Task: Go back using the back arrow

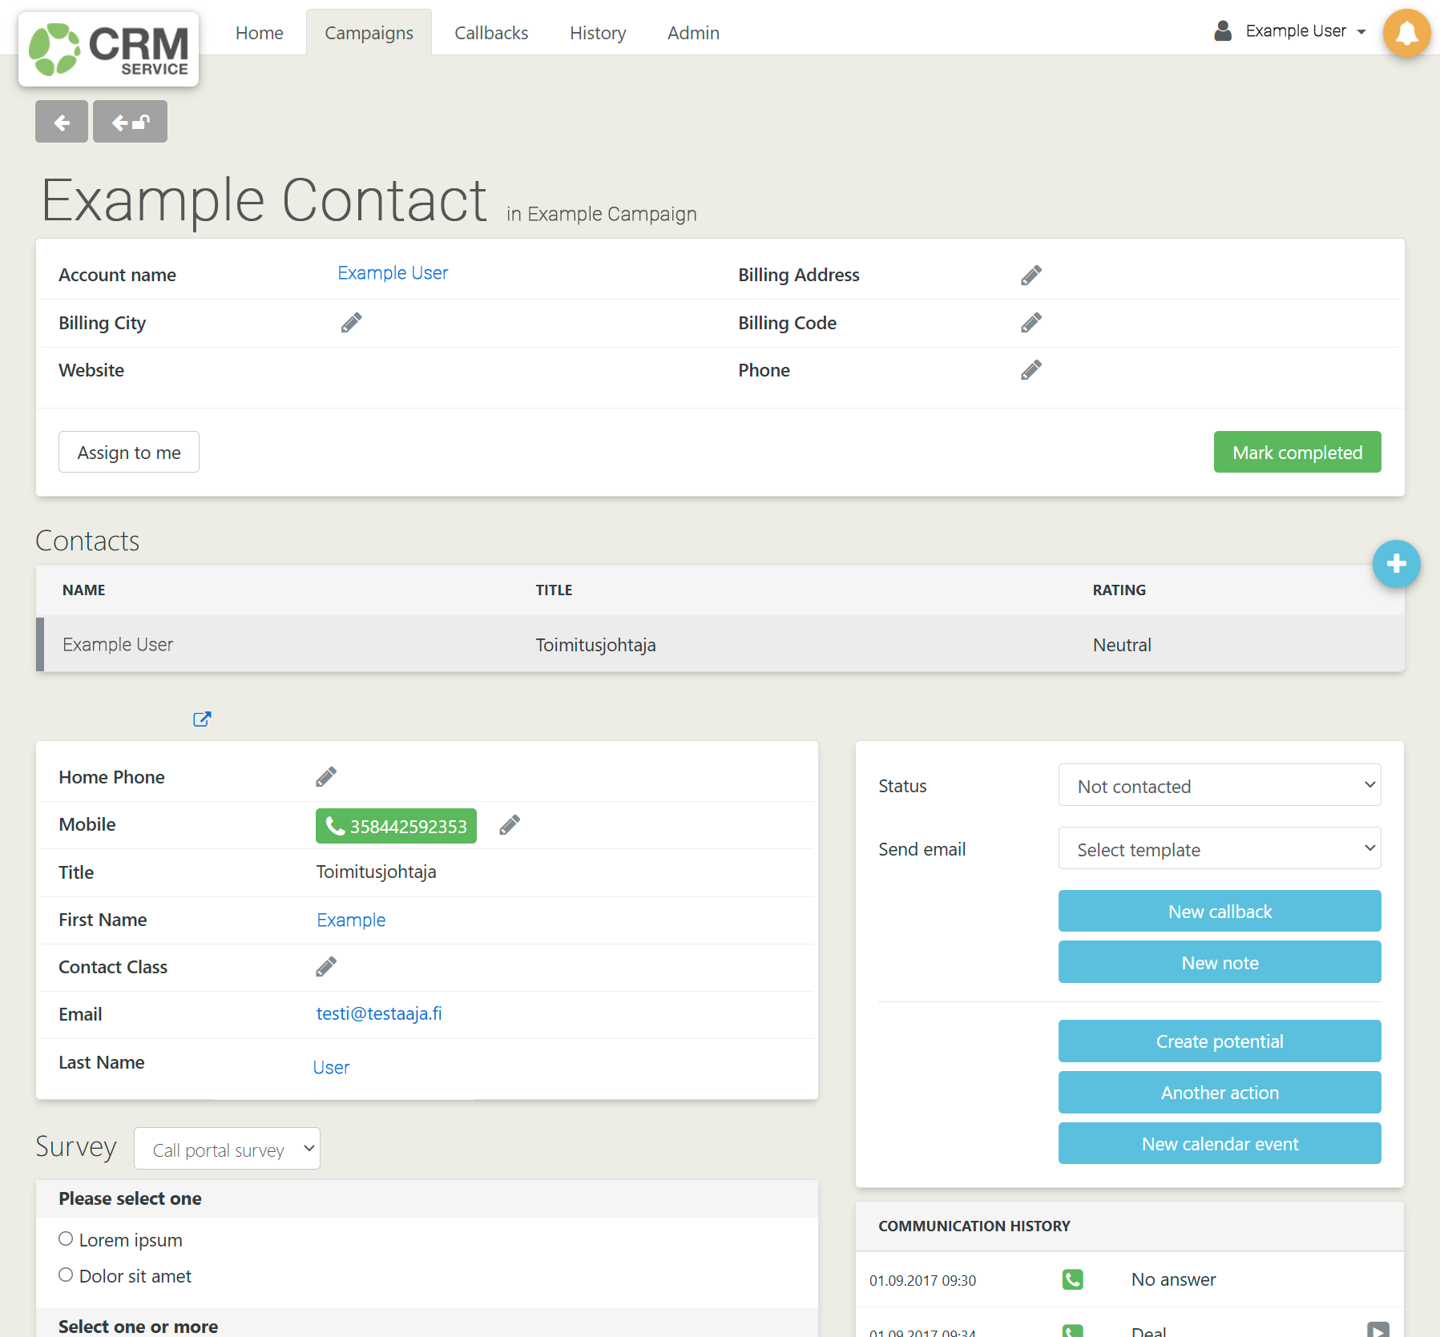Action: pos(61,121)
